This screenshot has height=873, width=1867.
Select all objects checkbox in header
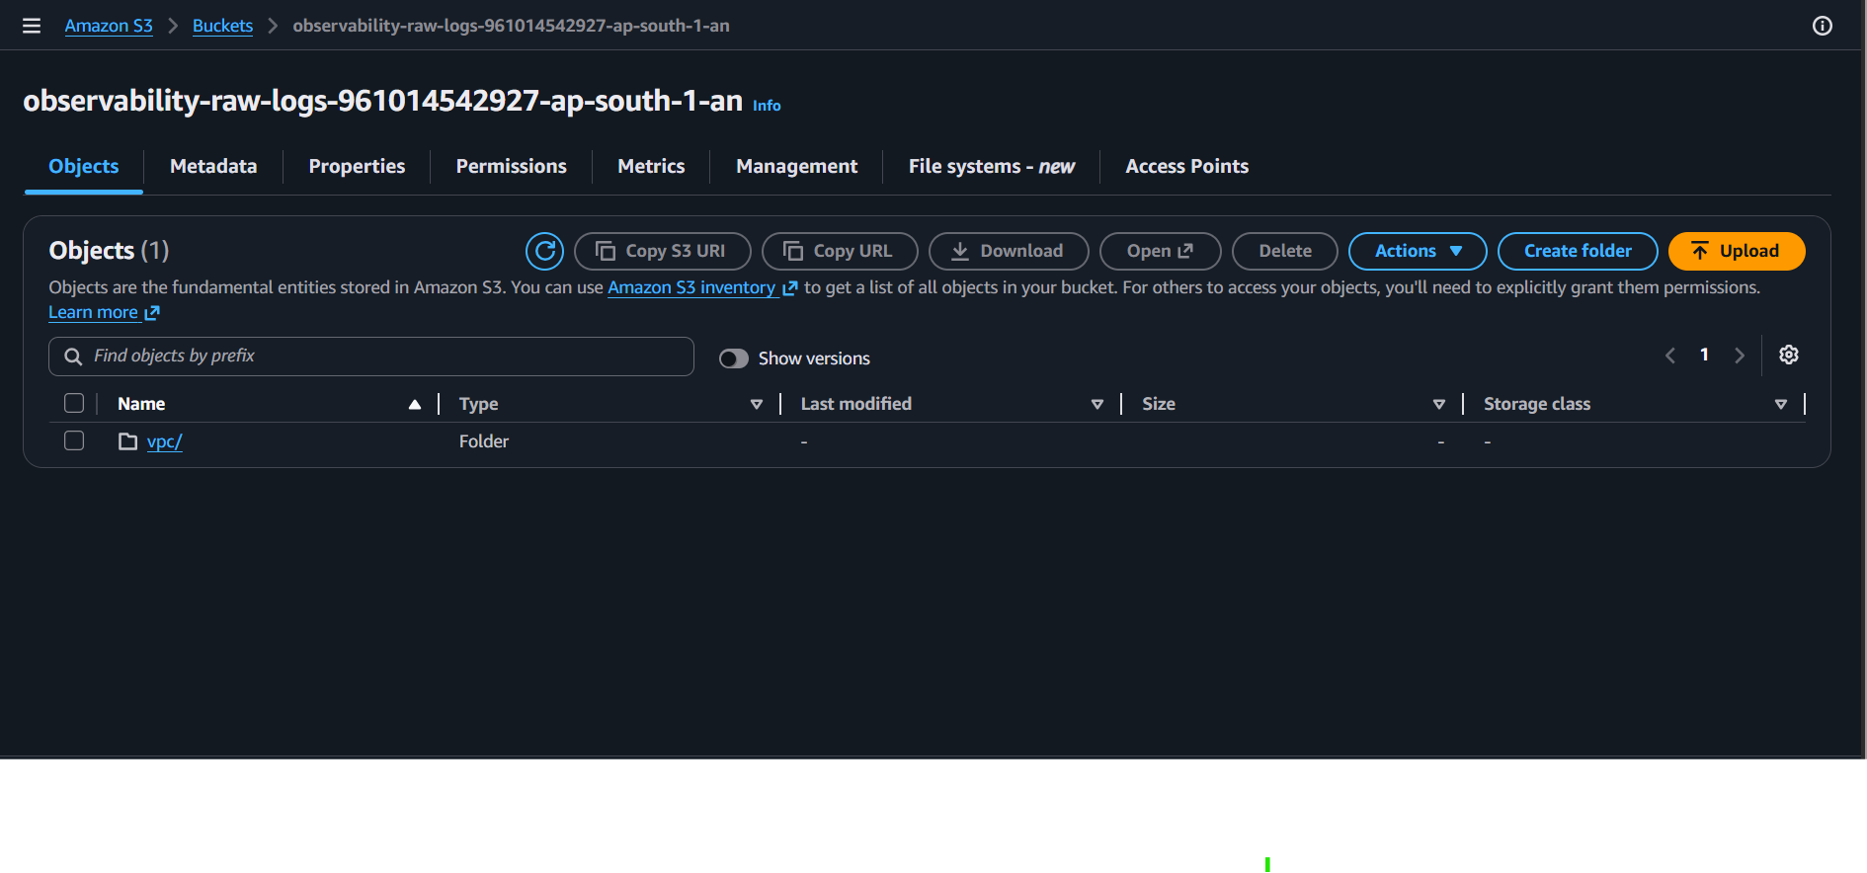(74, 403)
